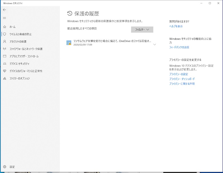223x173 pixels.
Task: Open the フィルター dropdown
Action: pos(142,30)
